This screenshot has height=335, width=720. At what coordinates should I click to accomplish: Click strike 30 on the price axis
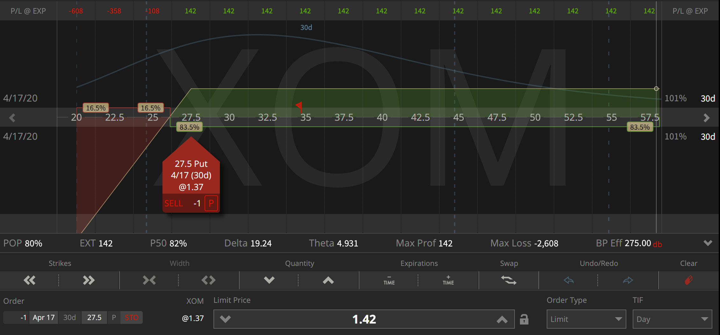229,118
